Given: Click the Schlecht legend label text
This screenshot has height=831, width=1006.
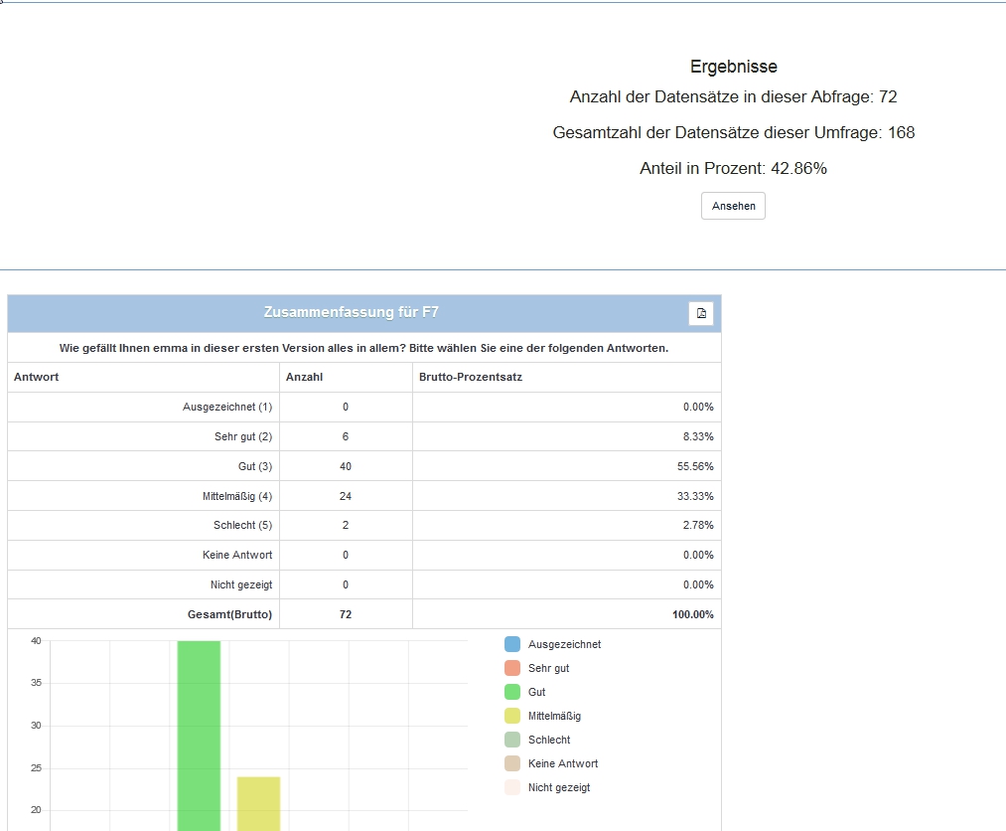Looking at the screenshot, I should click(549, 740).
